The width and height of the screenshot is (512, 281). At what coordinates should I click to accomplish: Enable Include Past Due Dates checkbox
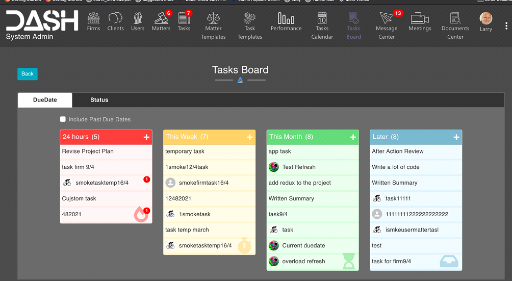[63, 119]
